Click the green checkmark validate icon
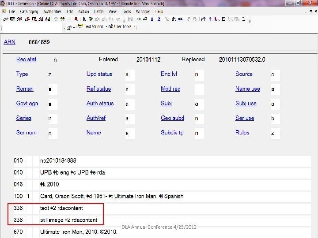The image size is (318, 238). coord(91,19)
